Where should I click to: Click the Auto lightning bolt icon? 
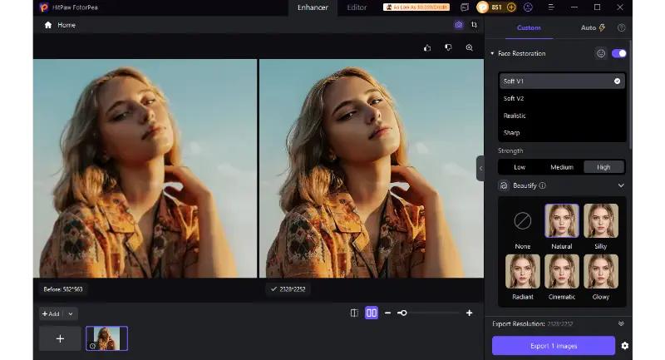(602, 28)
